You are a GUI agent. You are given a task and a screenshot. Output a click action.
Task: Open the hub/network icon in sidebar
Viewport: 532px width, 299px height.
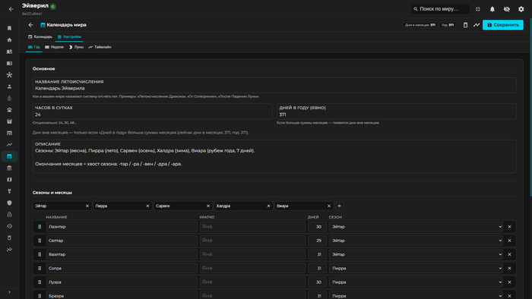click(x=9, y=75)
